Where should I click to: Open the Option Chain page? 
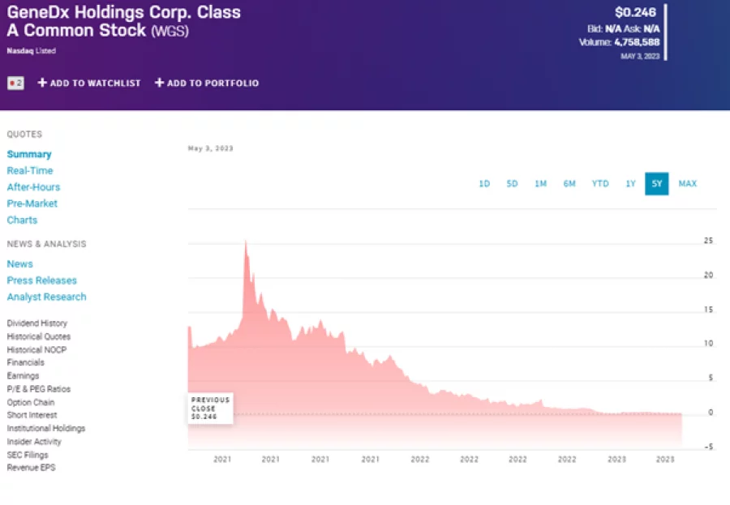coord(31,402)
